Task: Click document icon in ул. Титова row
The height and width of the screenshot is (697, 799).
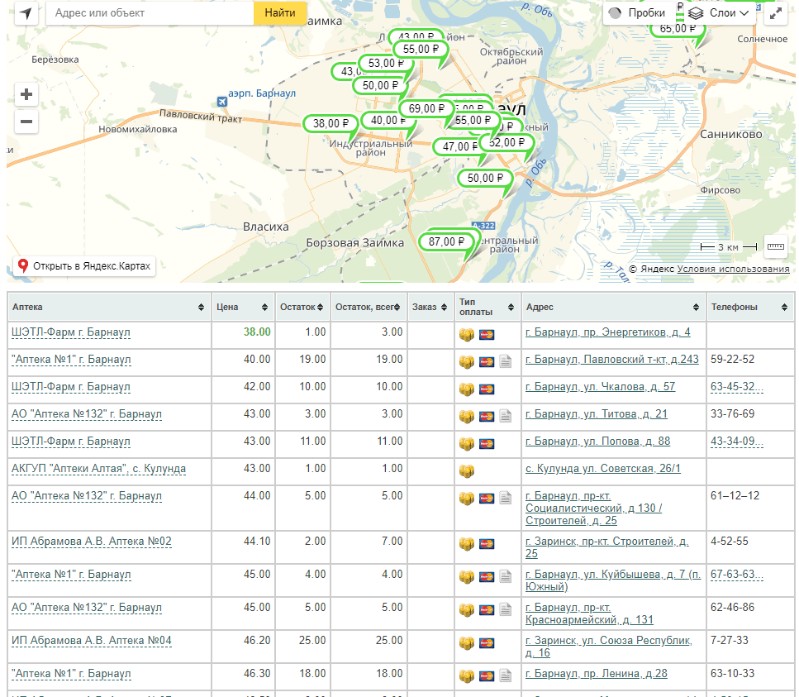Action: [506, 417]
